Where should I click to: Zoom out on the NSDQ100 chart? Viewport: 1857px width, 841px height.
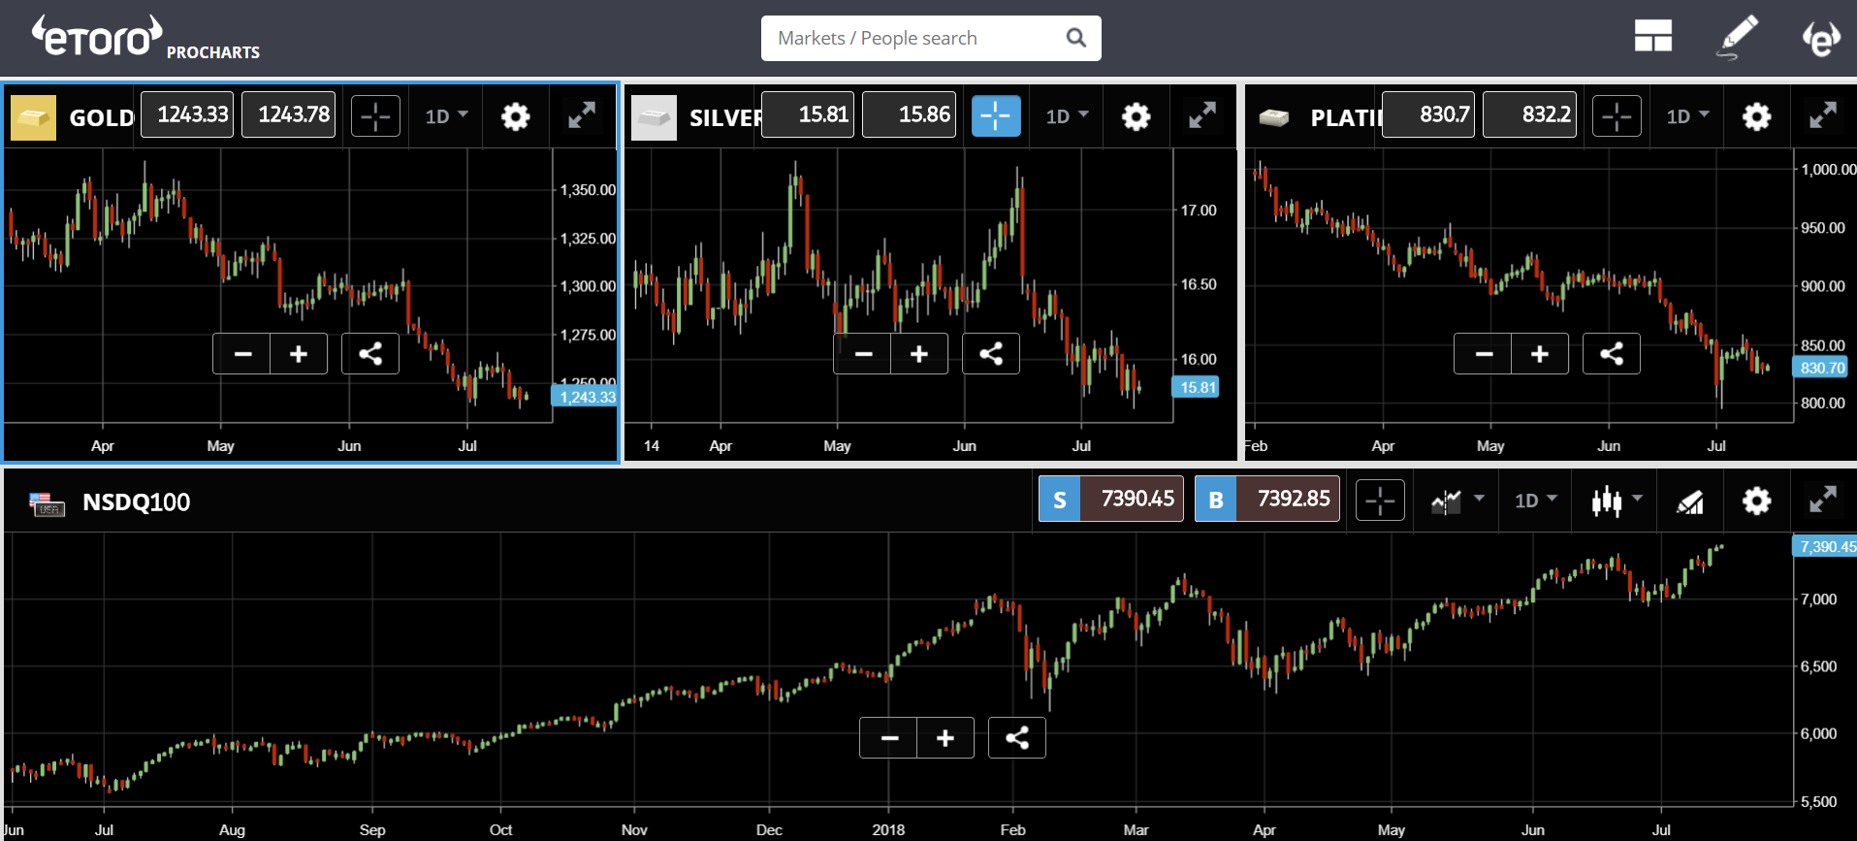click(x=889, y=738)
